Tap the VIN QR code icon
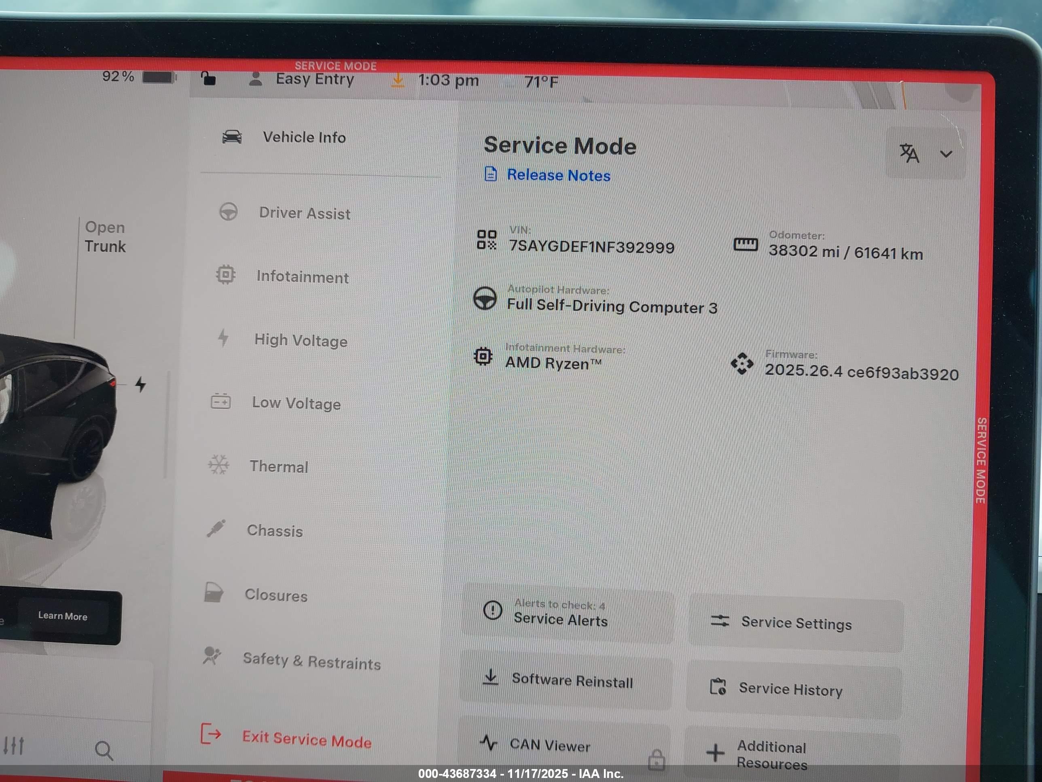The image size is (1042, 782). (x=487, y=240)
